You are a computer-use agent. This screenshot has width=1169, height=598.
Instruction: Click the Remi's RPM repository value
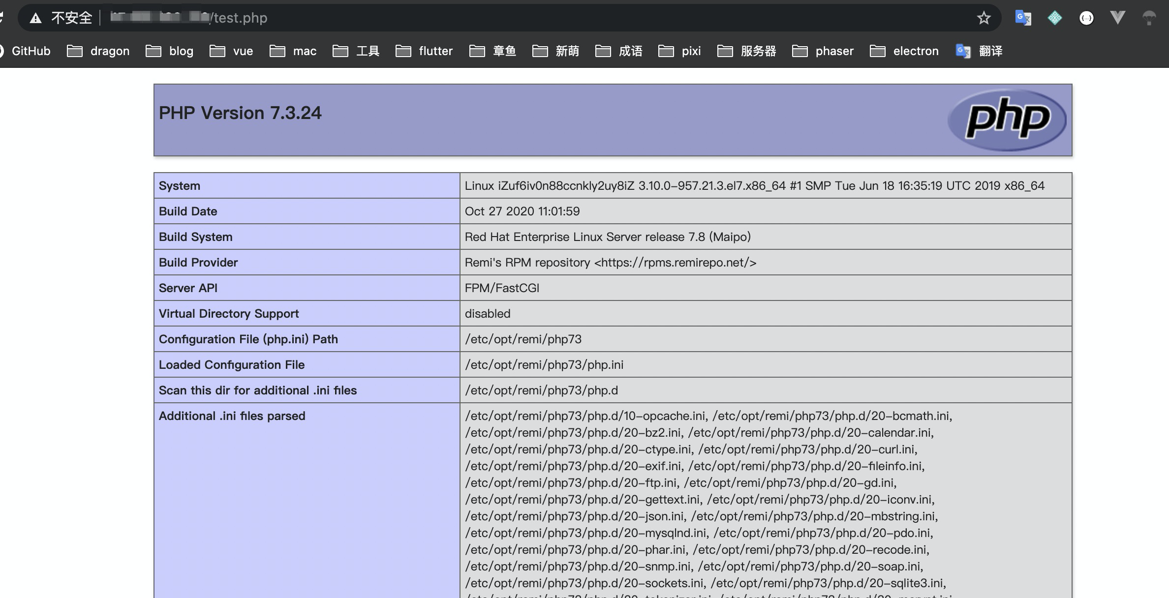tap(611, 263)
